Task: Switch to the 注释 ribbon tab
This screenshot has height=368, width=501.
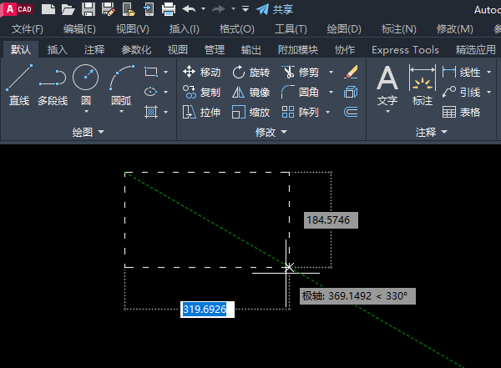Action: [94, 49]
